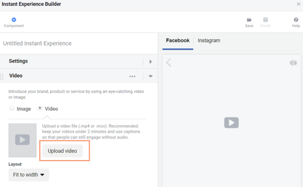The image size is (303, 187).
Task: Collapse the Video section arrow
Action: point(150,76)
